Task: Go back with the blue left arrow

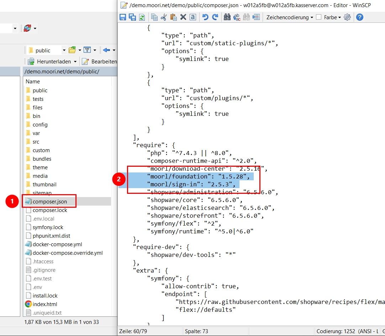Action: 106,50
